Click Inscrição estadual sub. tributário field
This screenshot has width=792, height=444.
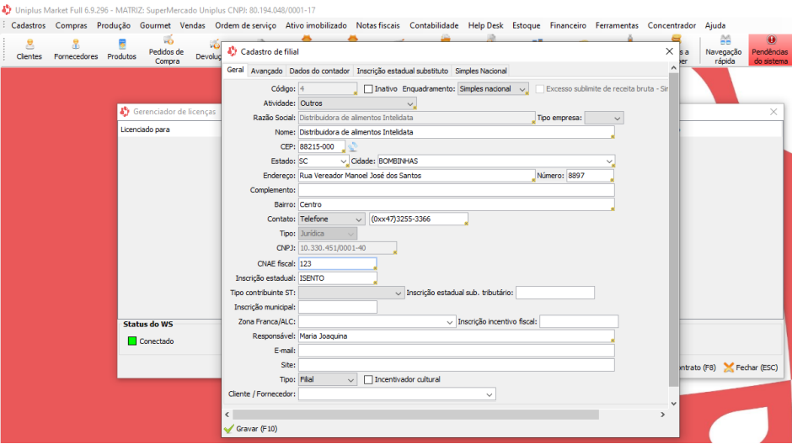click(555, 293)
